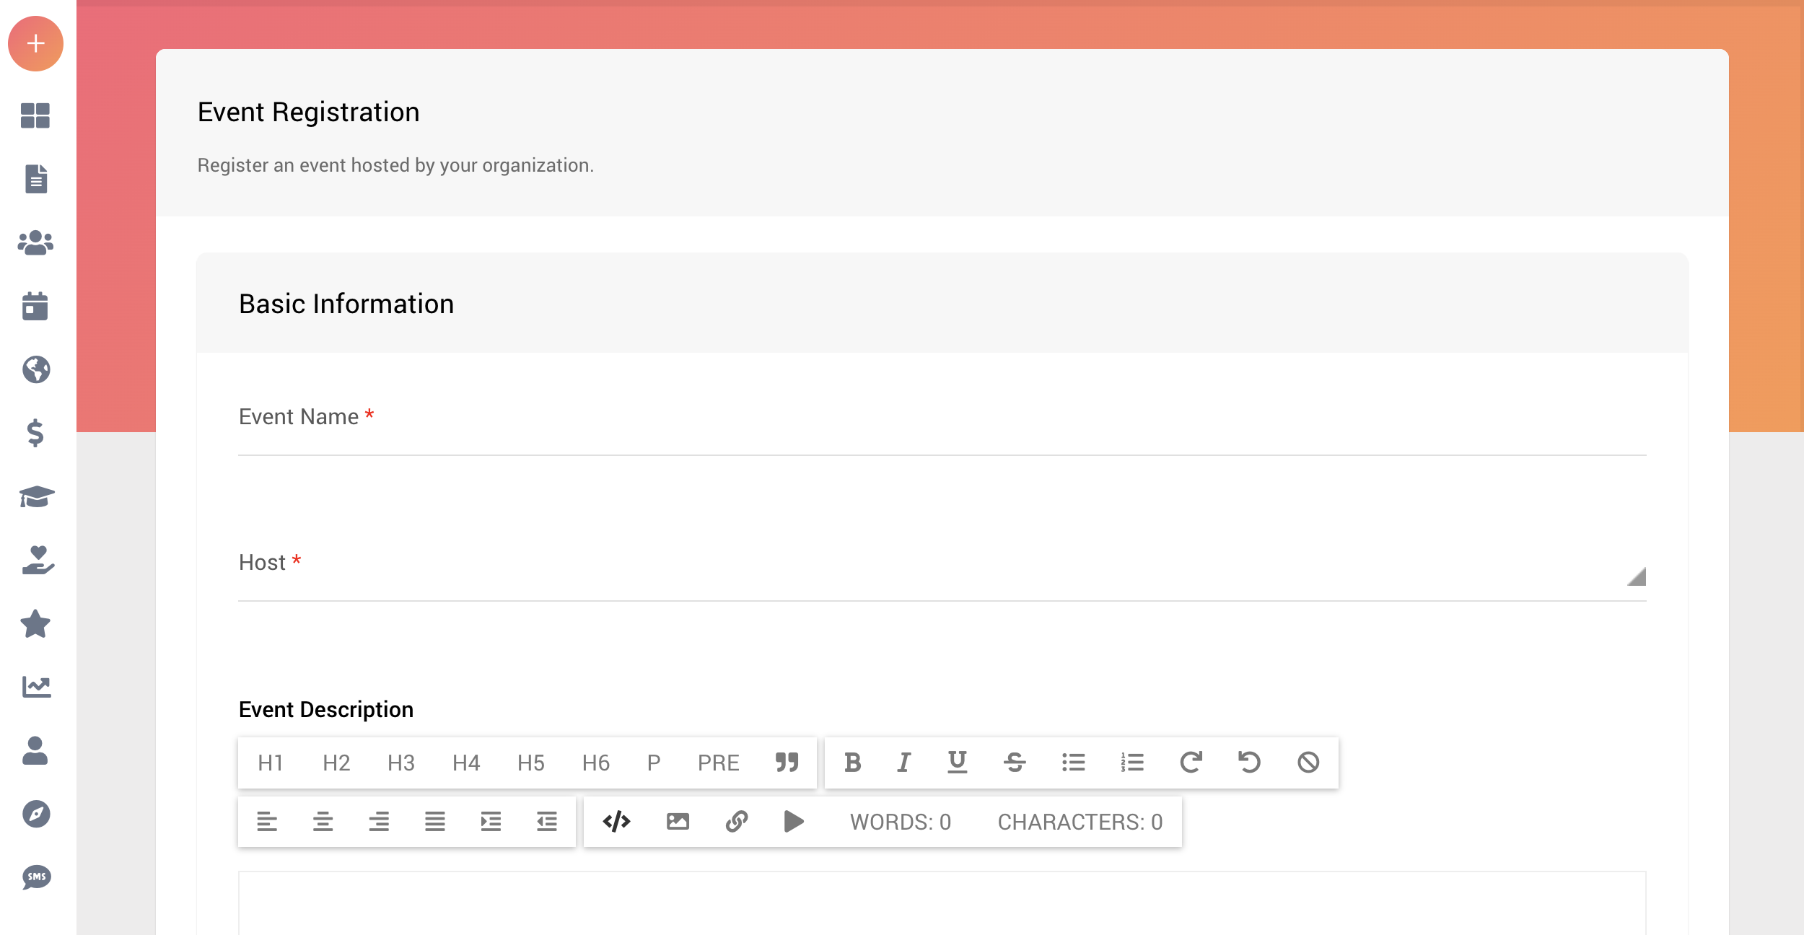This screenshot has width=1804, height=935.
Task: Align text right
Action: pos(379,822)
